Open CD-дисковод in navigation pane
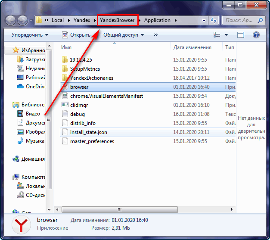The width and height of the screenshot is (270, 240). point(31,195)
